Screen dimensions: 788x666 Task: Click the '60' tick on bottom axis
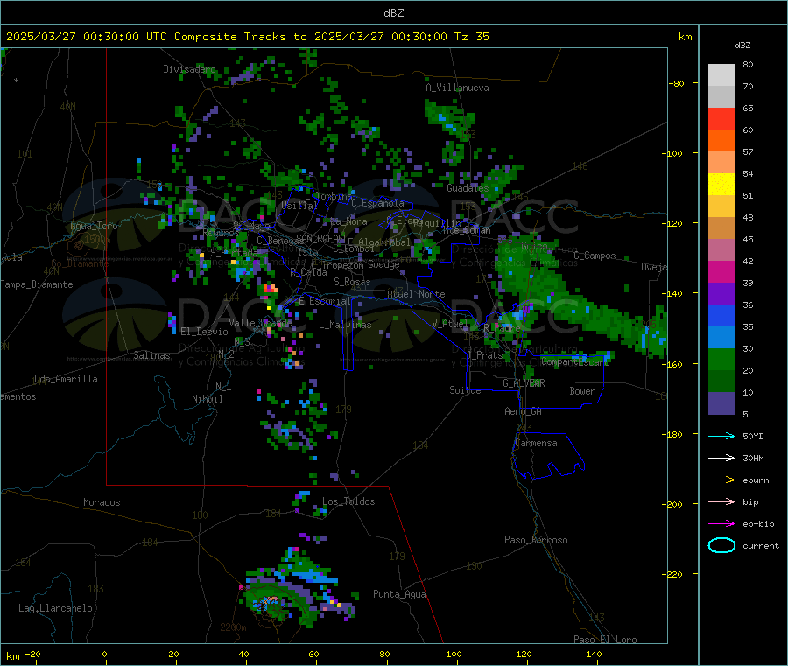[313, 654]
